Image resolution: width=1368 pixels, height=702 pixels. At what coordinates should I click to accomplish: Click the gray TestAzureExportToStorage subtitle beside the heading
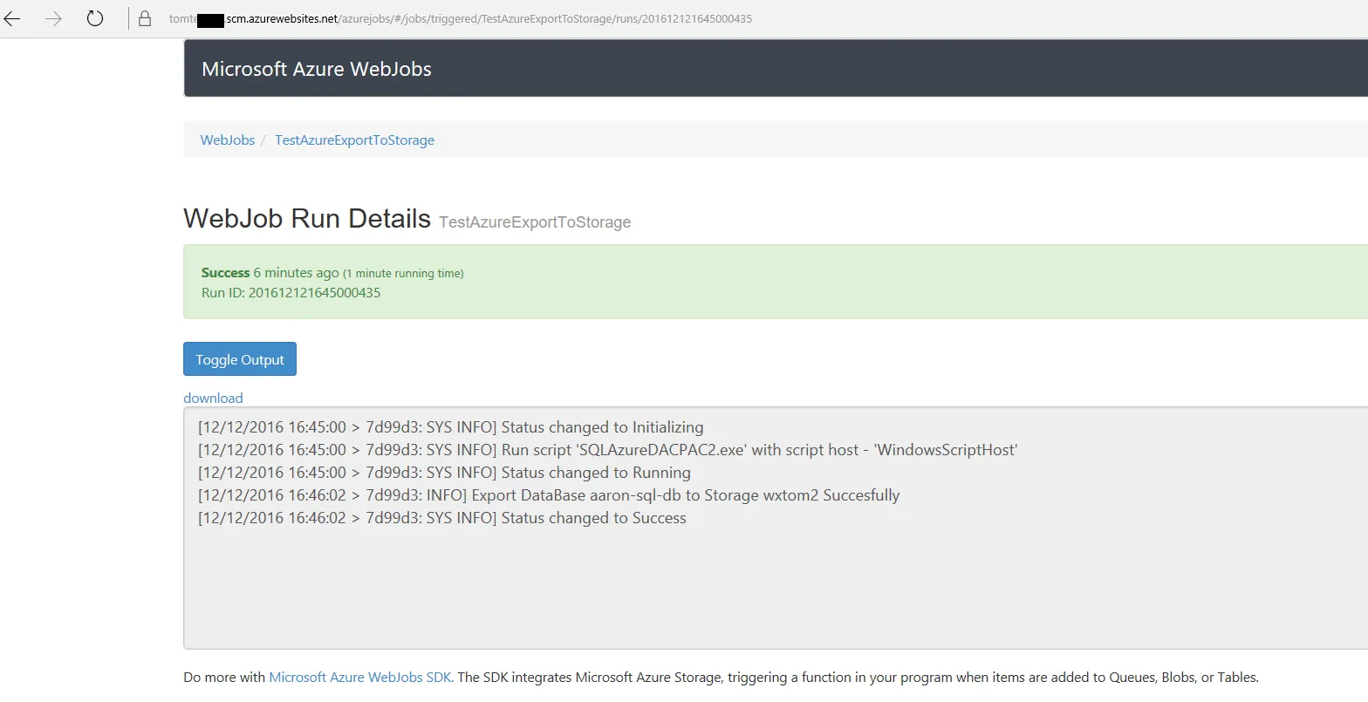(x=535, y=222)
